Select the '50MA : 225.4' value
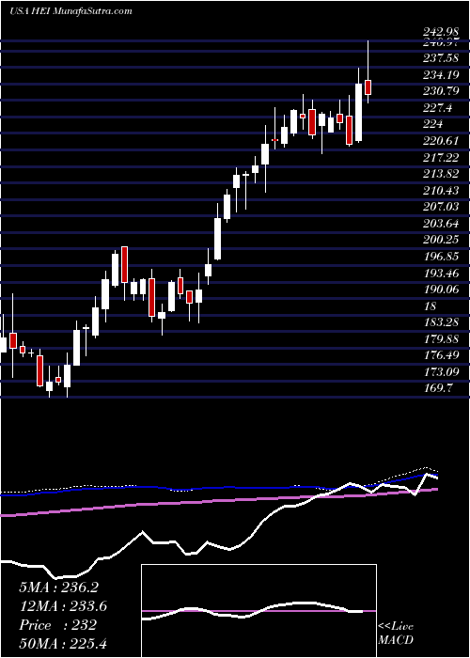The image size is (470, 658). pyautogui.click(x=63, y=644)
